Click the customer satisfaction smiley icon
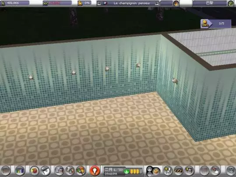This screenshot has width=236, height=177. 204,24
